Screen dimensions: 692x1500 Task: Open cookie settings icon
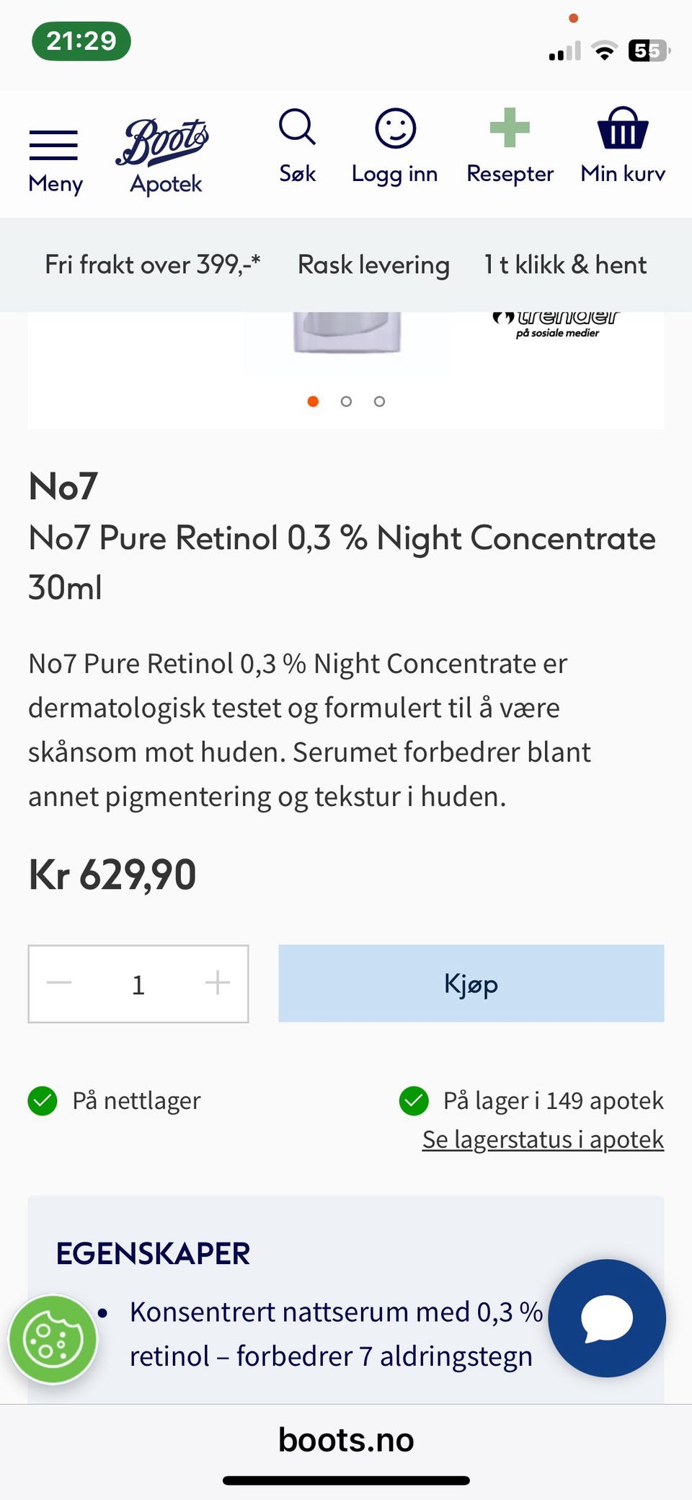(53, 1339)
